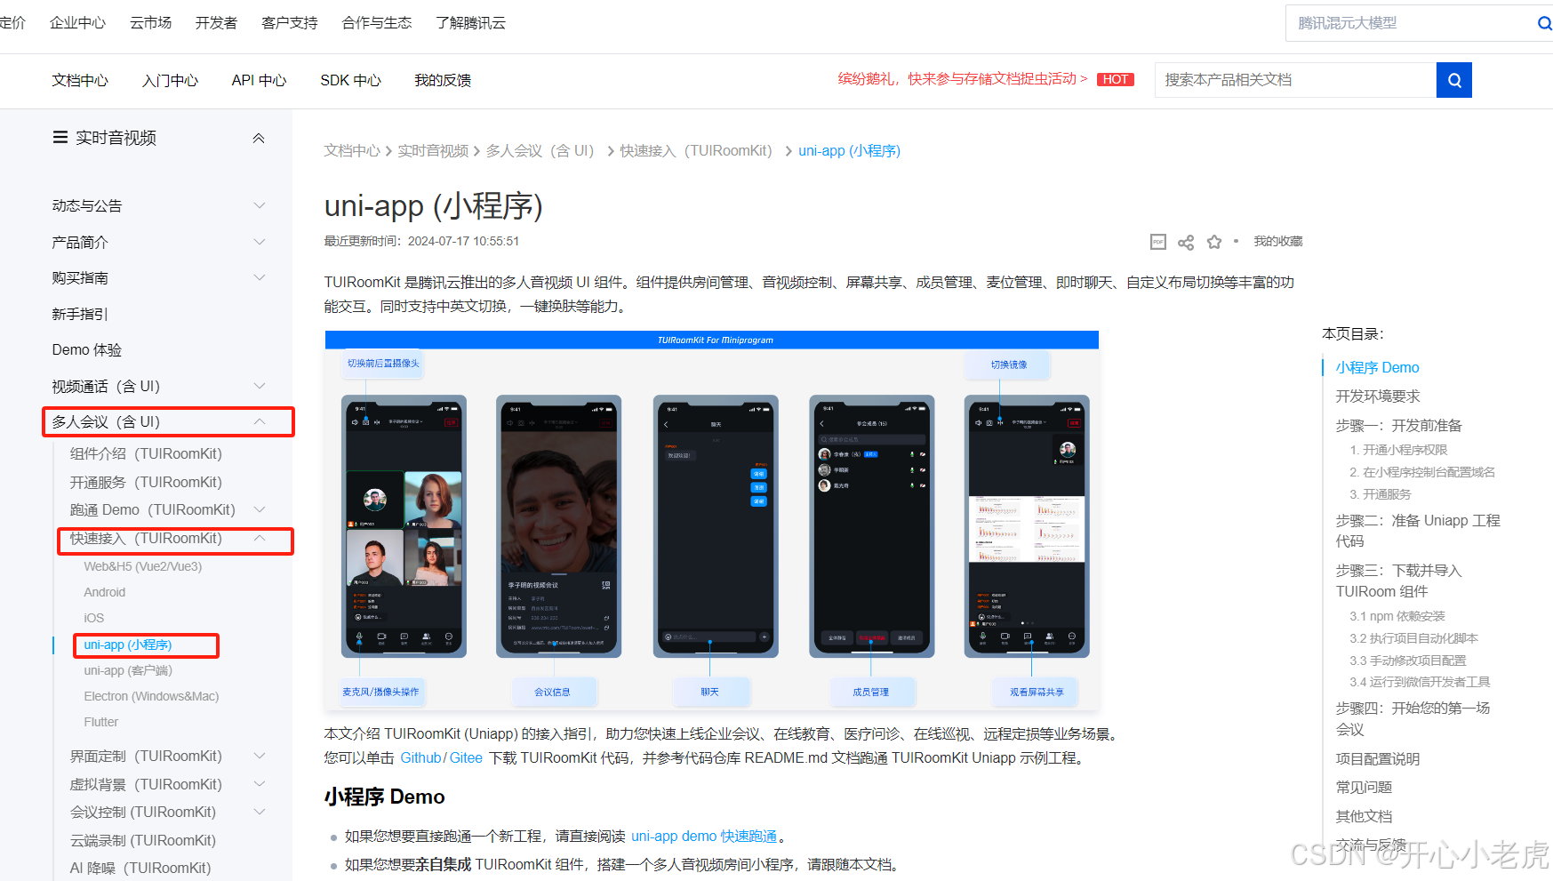
Task: Collapse the 多人会议（含 UI）section
Action: click(260, 421)
